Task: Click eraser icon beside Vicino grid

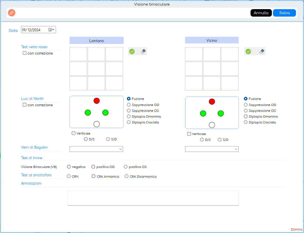Action: [x=262, y=51]
